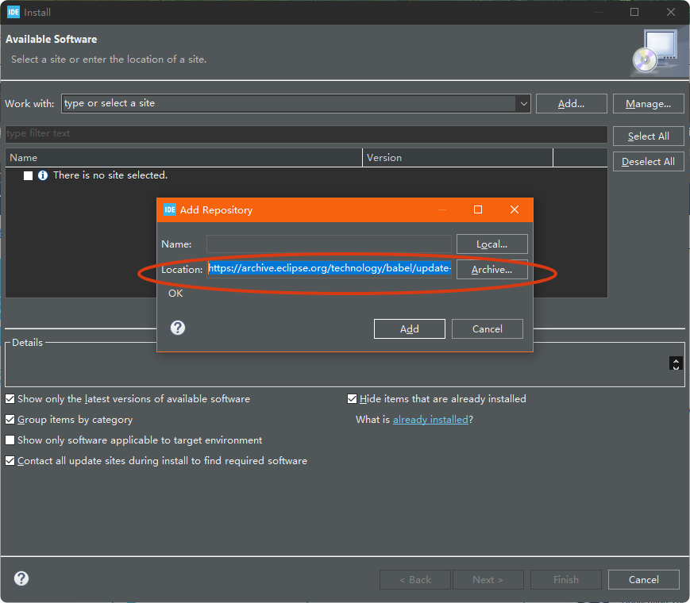Screen dimensions: 690x603
Task: Uncheck 'Group items by category'
Action: coord(10,420)
